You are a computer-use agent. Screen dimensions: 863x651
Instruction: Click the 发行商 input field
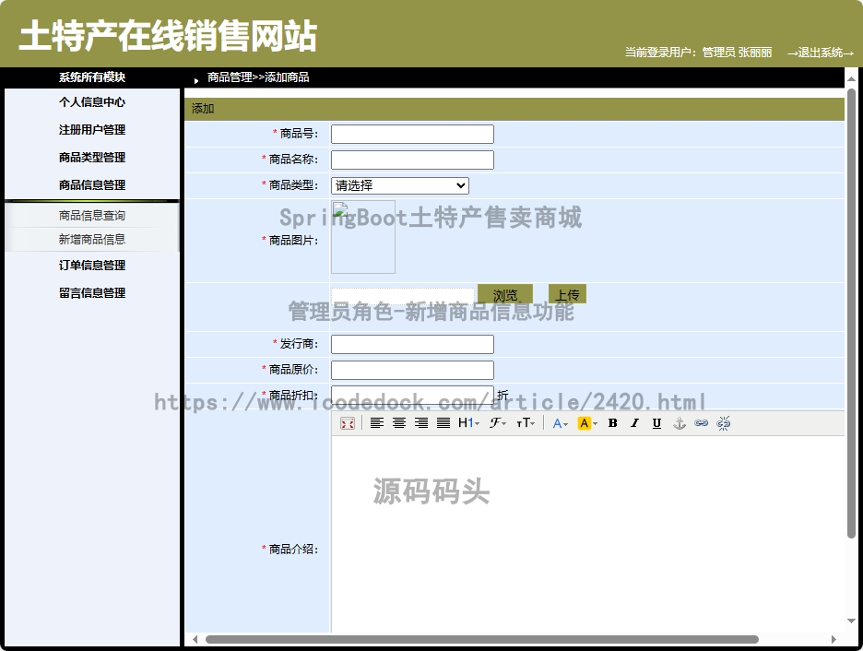coord(412,344)
